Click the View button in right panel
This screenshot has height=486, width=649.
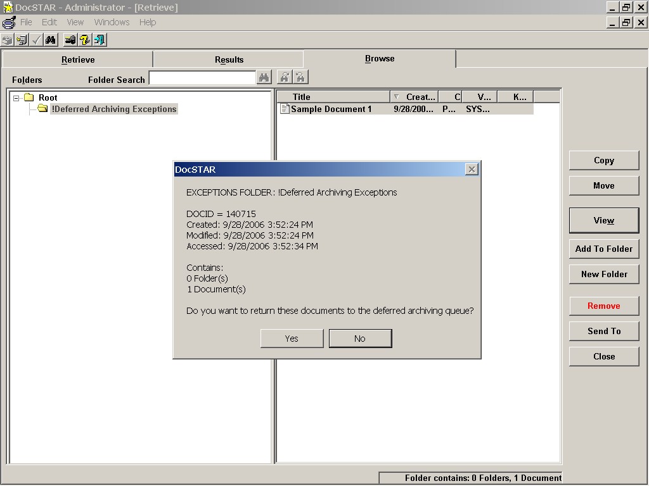[604, 220]
